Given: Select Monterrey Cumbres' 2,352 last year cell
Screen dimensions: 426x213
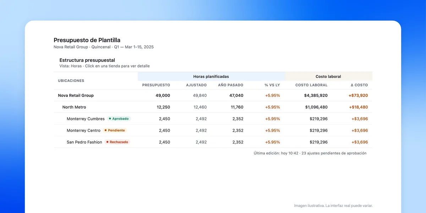Looking at the screenshot, I should point(238,119).
